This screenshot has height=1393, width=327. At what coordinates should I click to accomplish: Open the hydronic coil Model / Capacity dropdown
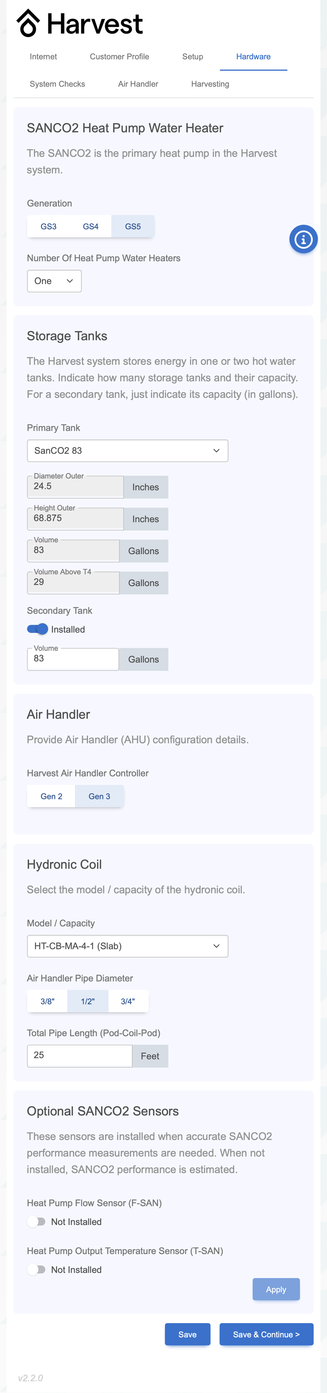click(x=128, y=946)
